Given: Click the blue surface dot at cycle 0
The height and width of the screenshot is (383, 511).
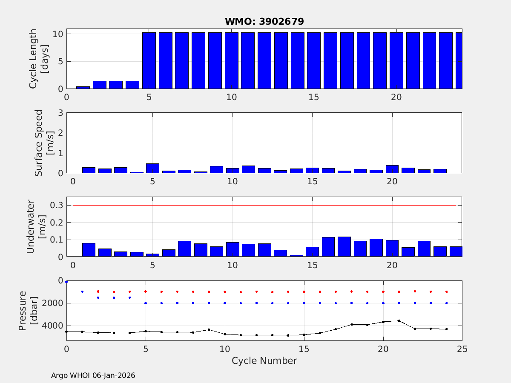Looking at the screenshot, I should (x=66, y=282).
